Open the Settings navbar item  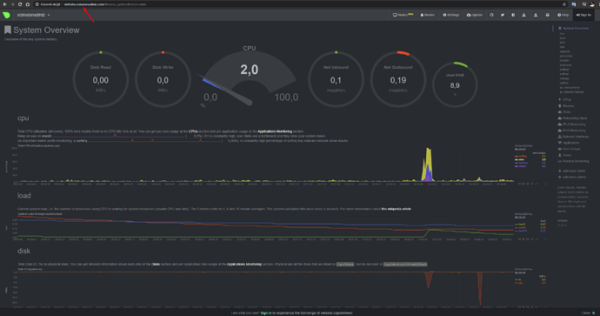click(x=451, y=15)
